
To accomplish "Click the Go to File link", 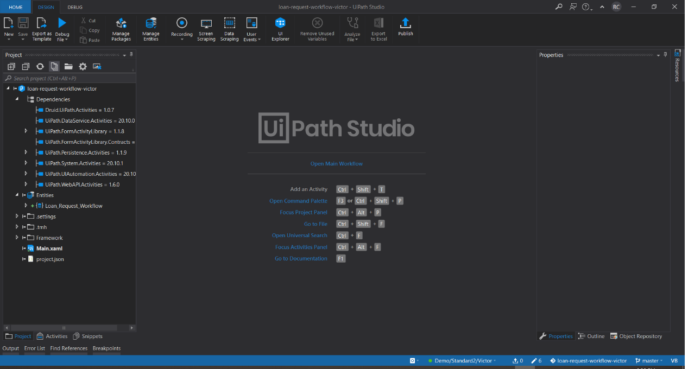I will tap(316, 224).
